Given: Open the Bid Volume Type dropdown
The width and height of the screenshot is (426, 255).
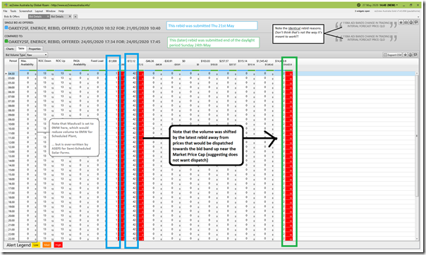Looking at the screenshot, I should point(37,55).
